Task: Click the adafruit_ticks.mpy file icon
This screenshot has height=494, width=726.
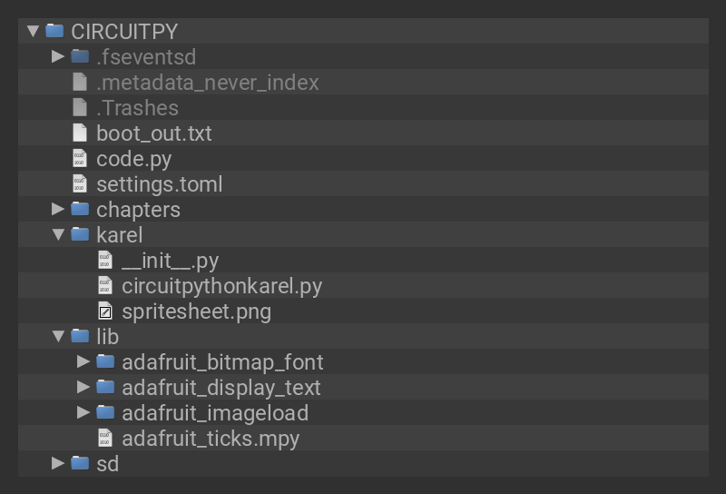Action: click(105, 439)
